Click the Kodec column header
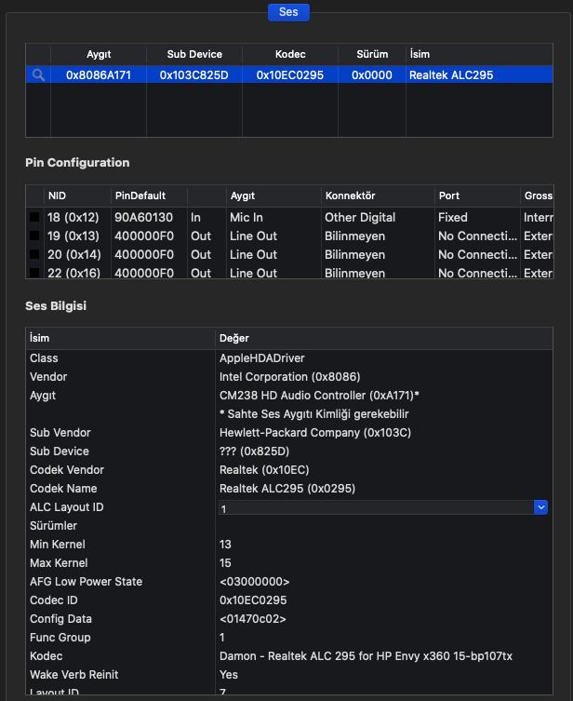 289,55
